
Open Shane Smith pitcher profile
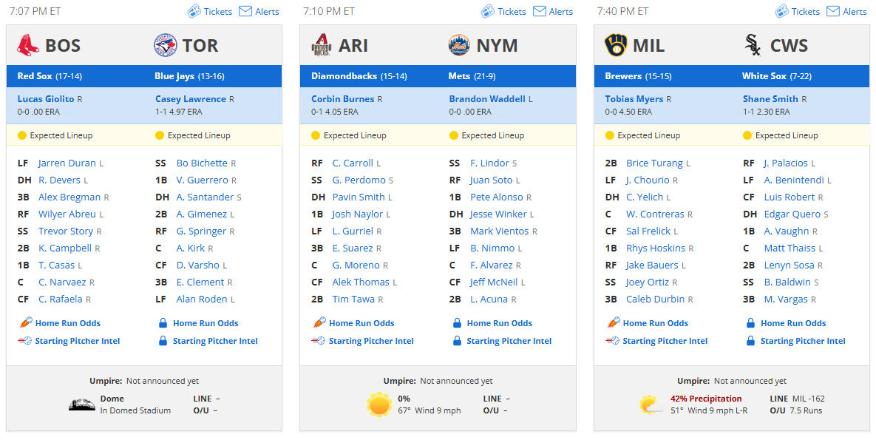click(770, 99)
